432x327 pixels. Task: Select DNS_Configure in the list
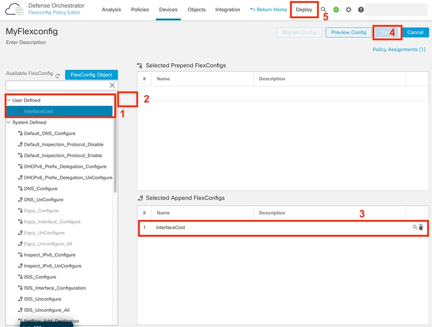click(x=40, y=188)
